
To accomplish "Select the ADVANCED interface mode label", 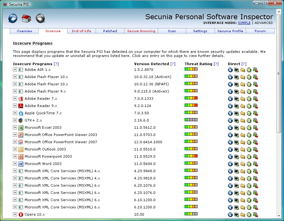I will coord(263,23).
